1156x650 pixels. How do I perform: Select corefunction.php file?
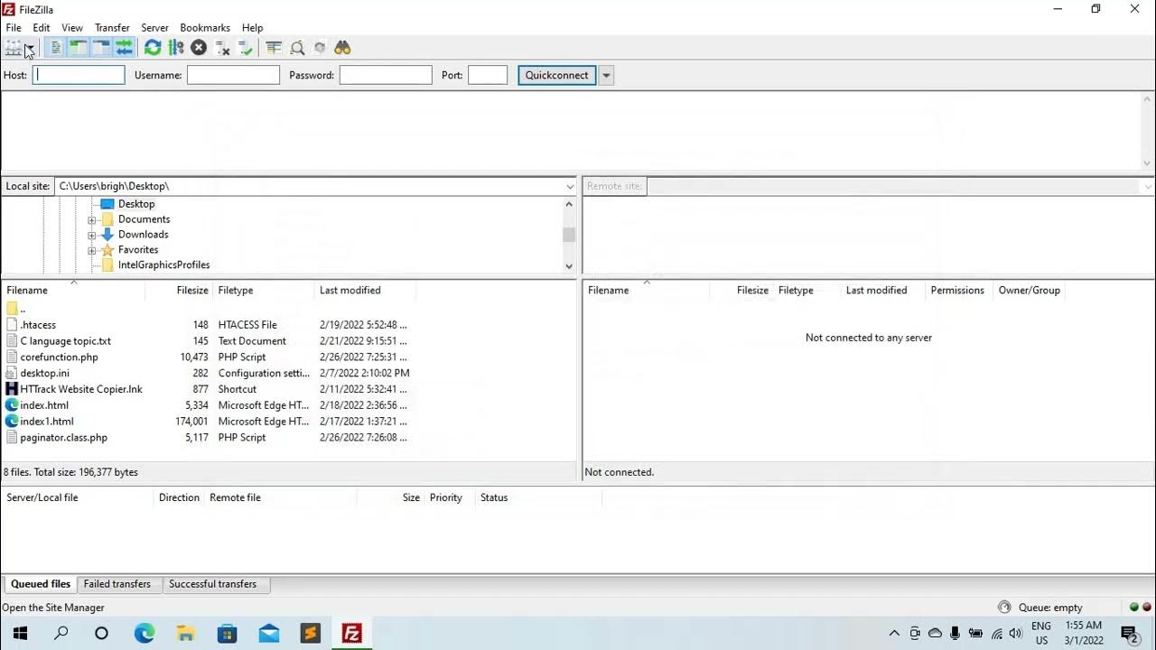click(x=59, y=357)
